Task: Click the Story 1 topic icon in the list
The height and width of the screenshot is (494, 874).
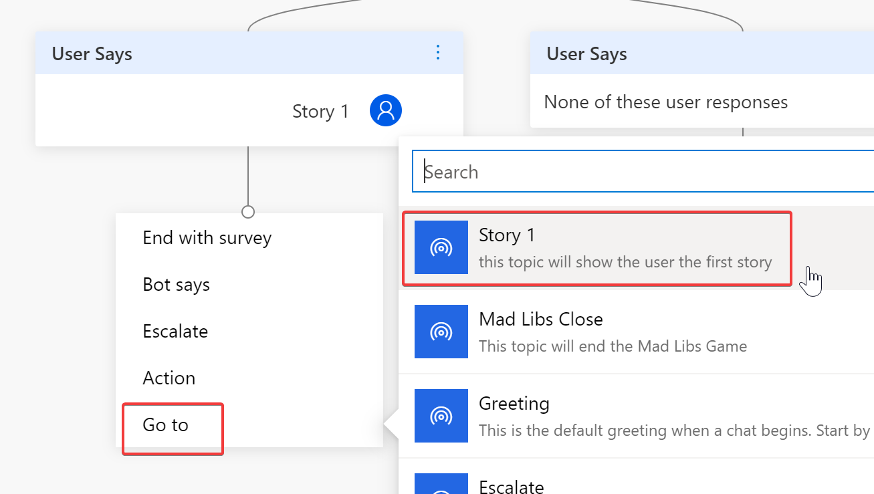Action: click(x=441, y=247)
